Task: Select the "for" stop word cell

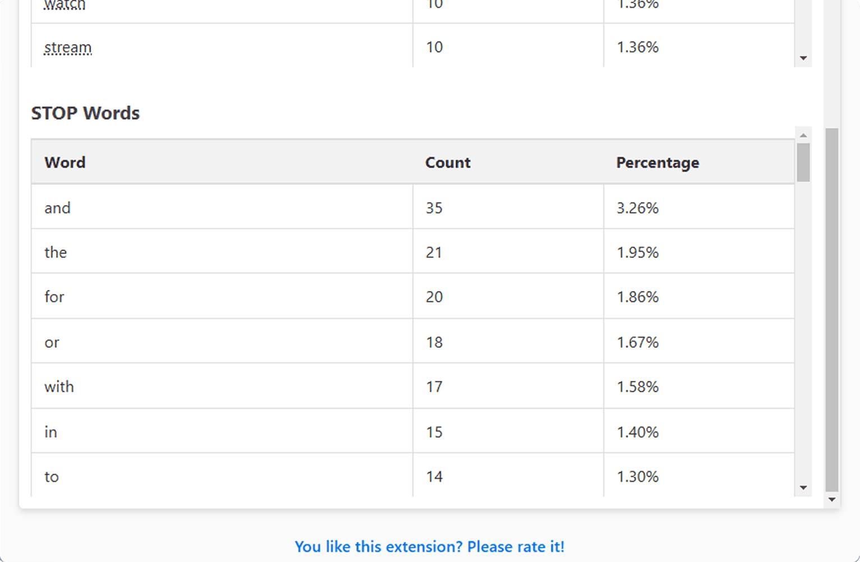Action: coord(54,297)
